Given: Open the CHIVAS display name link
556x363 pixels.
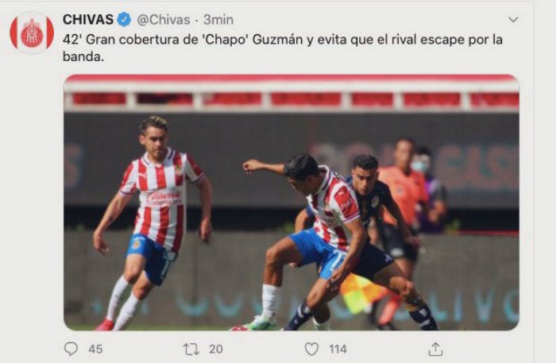Looking at the screenshot, I should coord(88,20).
